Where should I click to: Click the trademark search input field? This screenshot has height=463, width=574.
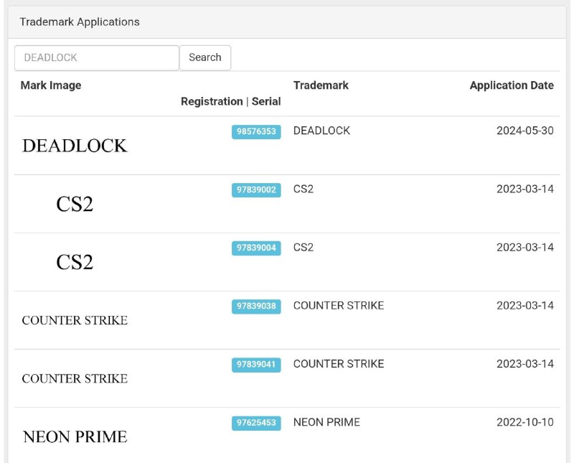click(x=96, y=57)
